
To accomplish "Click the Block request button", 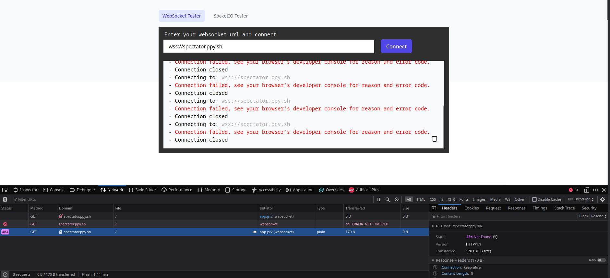I will click(x=584, y=216).
